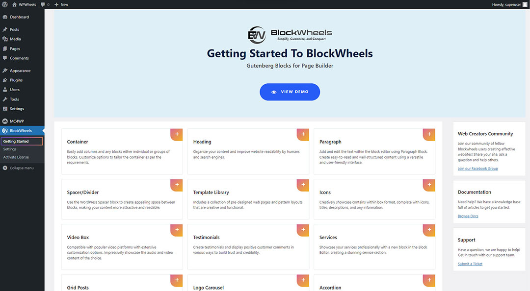The width and height of the screenshot is (530, 291).
Task: Click the plus icon on Container card
Action: pyautogui.click(x=177, y=134)
